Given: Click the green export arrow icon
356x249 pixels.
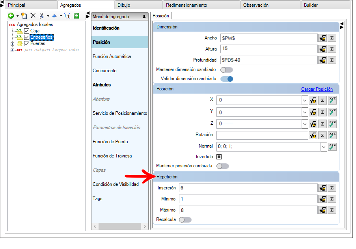Looking at the screenshot, I should point(76,16).
